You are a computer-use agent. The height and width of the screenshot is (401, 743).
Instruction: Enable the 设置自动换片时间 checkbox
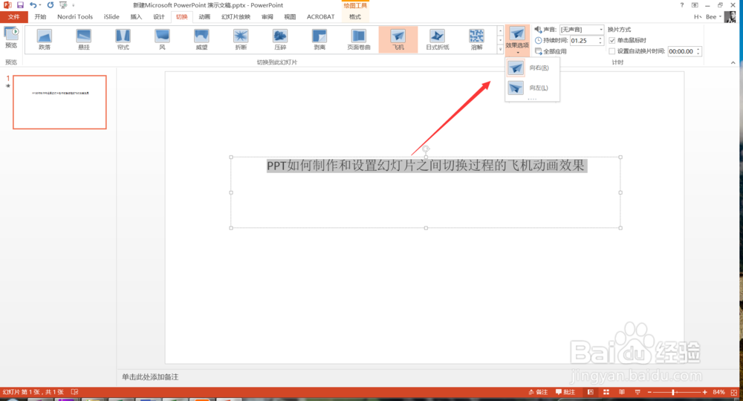coord(611,51)
